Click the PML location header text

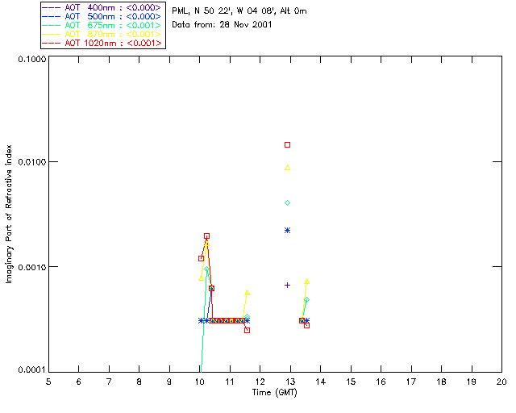coord(239,11)
